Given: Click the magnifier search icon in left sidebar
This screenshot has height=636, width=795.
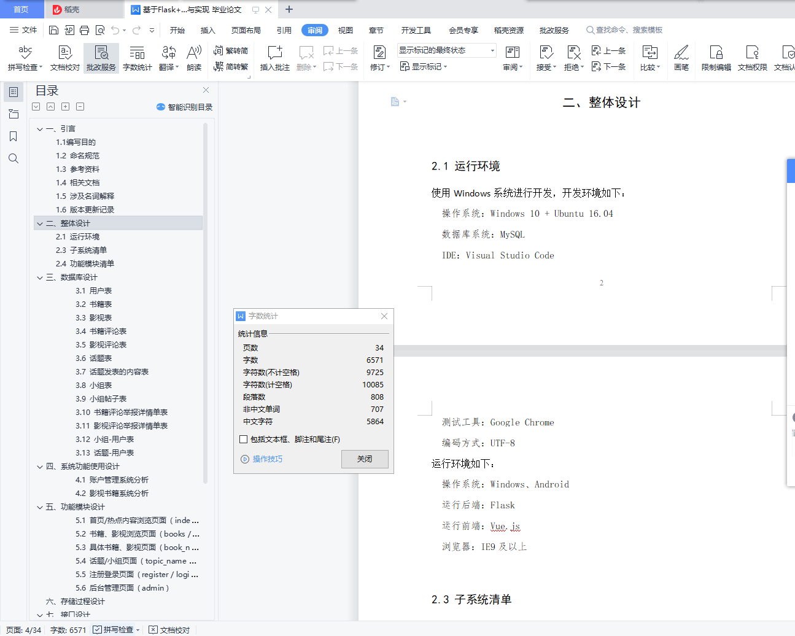Looking at the screenshot, I should [x=14, y=158].
